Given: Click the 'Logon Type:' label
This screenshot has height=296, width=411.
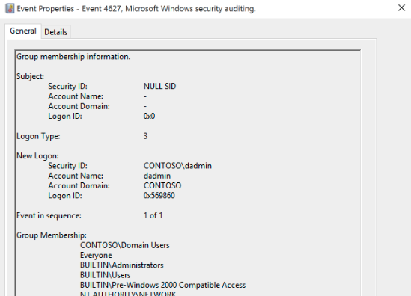Looking at the screenshot, I should point(38,136).
